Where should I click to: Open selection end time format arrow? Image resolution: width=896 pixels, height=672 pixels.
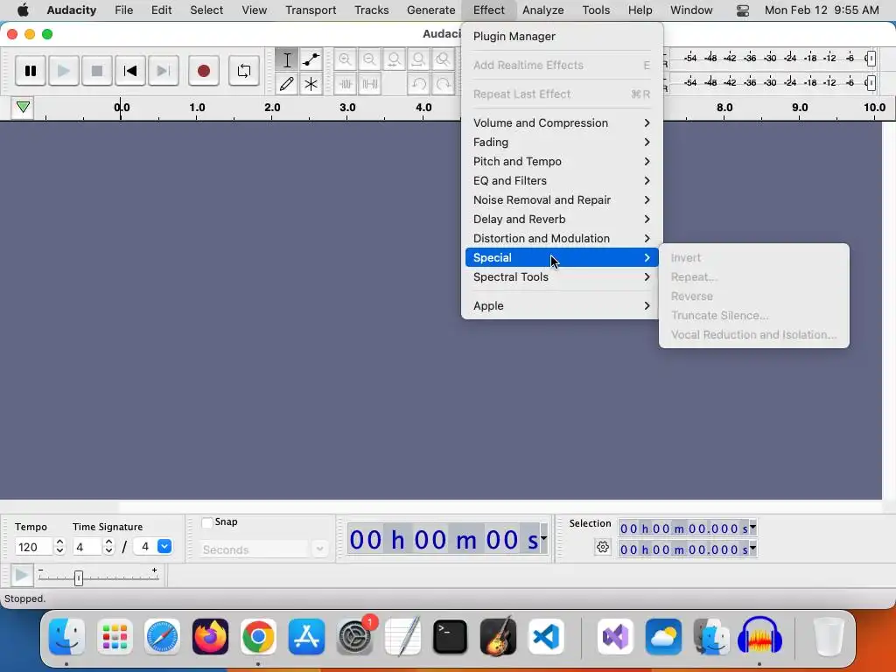coord(752,549)
